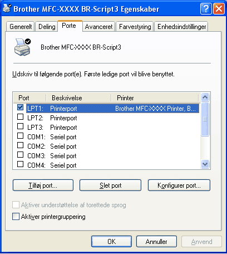
Task: Click the Slet port button
Action: point(110,185)
